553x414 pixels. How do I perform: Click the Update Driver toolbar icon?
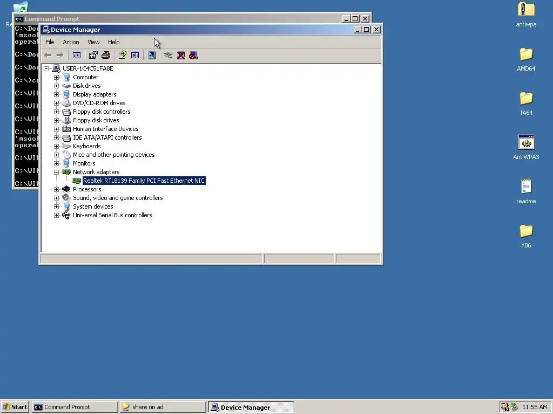click(x=168, y=56)
